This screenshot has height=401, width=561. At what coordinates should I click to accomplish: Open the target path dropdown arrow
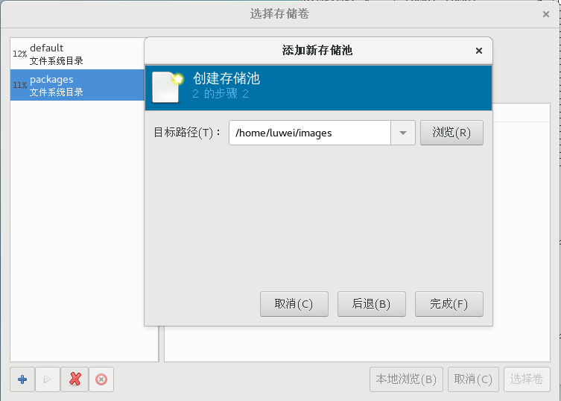(x=403, y=133)
